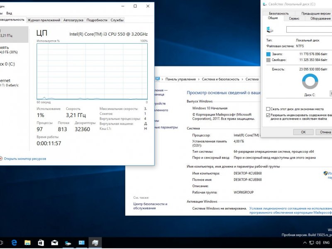Image resolution: width=332 pixels, height=249 pixels.
Task: Click the drive icon in the Общие tab
Action: click(x=270, y=29)
